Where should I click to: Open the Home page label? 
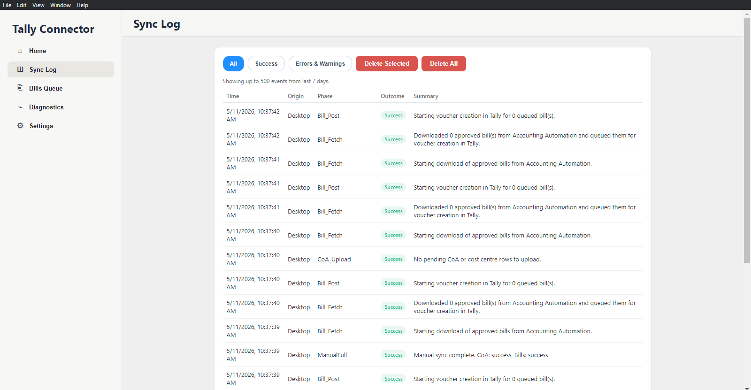(x=38, y=51)
